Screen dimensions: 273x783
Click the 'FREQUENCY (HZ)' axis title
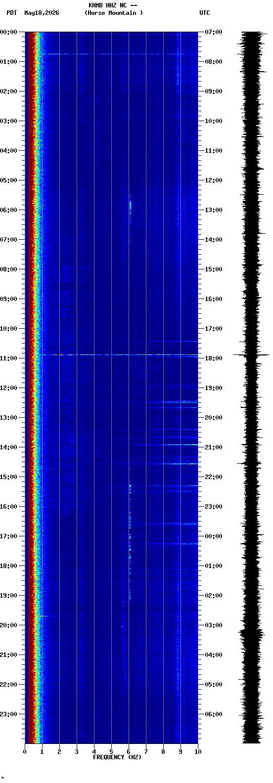pyautogui.click(x=117, y=757)
